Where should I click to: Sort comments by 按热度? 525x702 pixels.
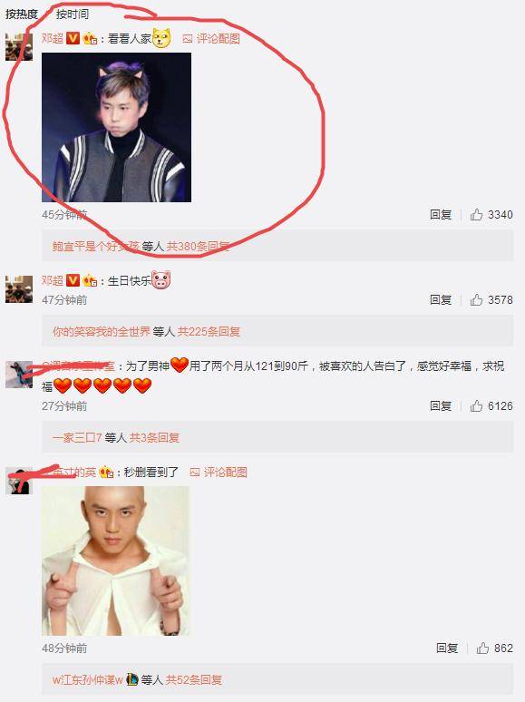(x=22, y=15)
